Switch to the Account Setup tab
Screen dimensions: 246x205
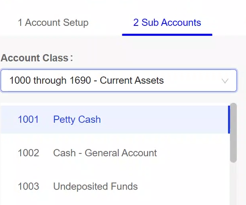(x=53, y=23)
